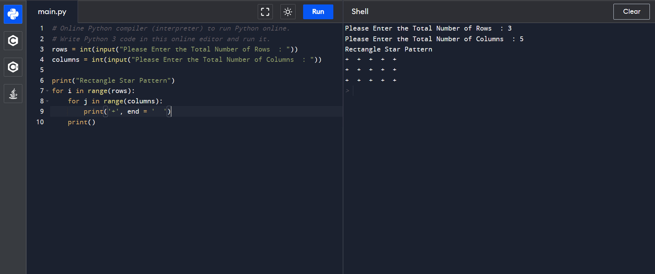Screen dimensions: 655x274
Task: Click line number 10 in the gutter
Action: pyautogui.click(x=40, y=122)
